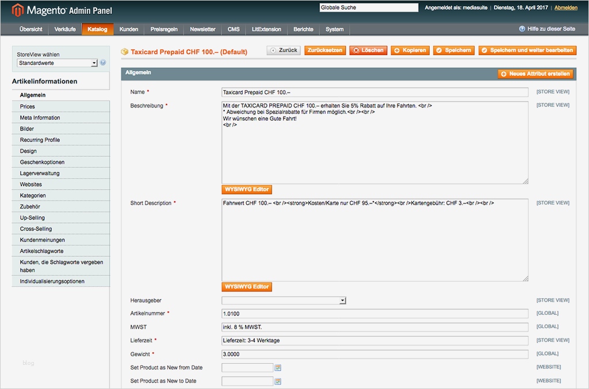The width and height of the screenshot is (589, 389).
Task: Select the Geschenkoptionen tab
Action: pyautogui.click(x=61, y=162)
